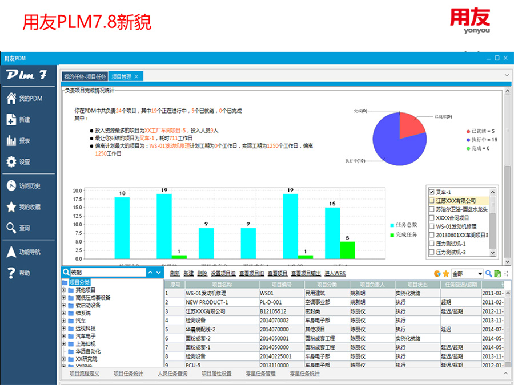
Task: Collapse the bottom links bar chevron
Action: tap(506, 373)
